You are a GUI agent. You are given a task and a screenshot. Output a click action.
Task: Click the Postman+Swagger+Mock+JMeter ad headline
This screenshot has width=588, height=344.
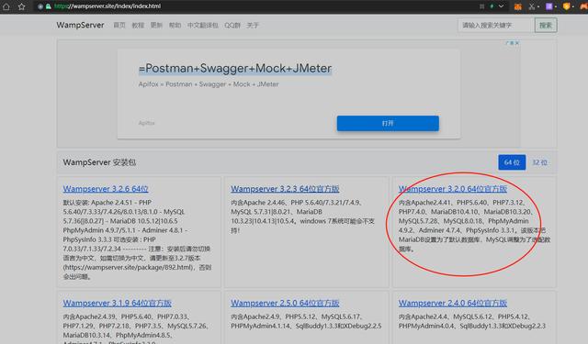point(235,69)
